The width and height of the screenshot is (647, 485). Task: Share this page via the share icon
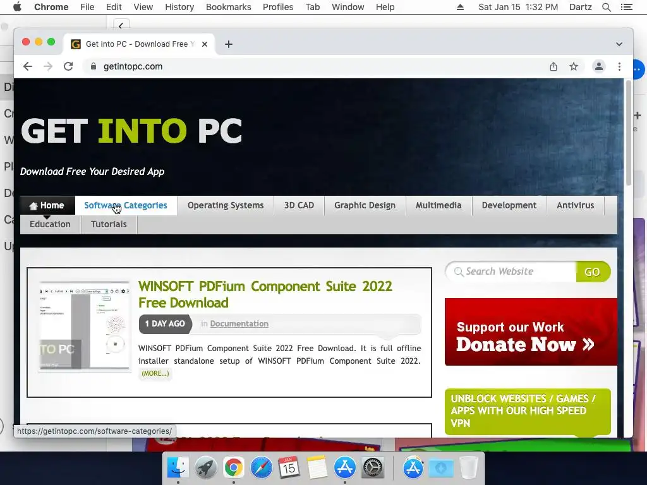tap(553, 66)
